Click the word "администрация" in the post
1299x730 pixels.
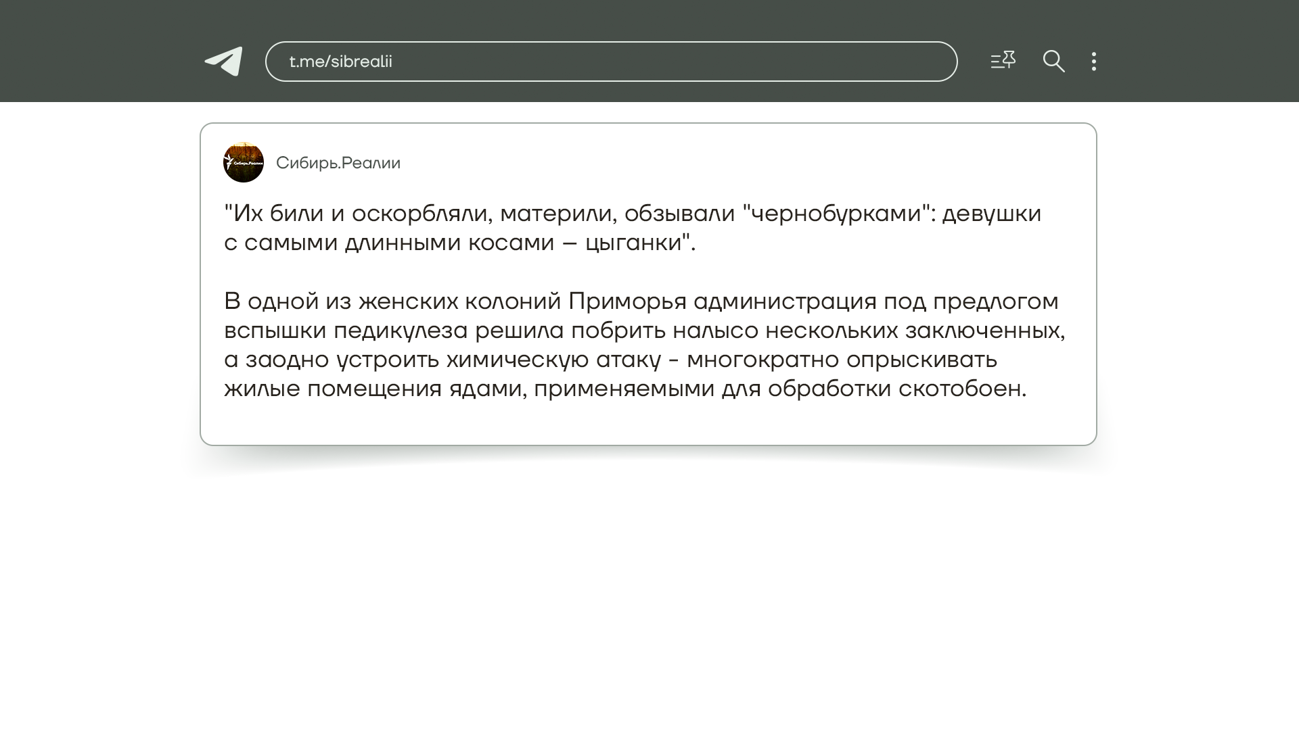(785, 301)
